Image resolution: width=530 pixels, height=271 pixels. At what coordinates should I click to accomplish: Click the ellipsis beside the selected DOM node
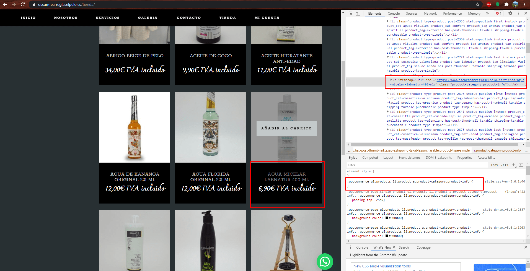(x=348, y=80)
